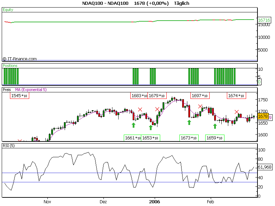The width and height of the screenshot is (275, 206).
Task: Click the green buy arrow below 1661 entry candle
Action: coord(133,125)
